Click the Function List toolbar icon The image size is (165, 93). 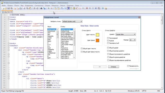pos(77,9)
